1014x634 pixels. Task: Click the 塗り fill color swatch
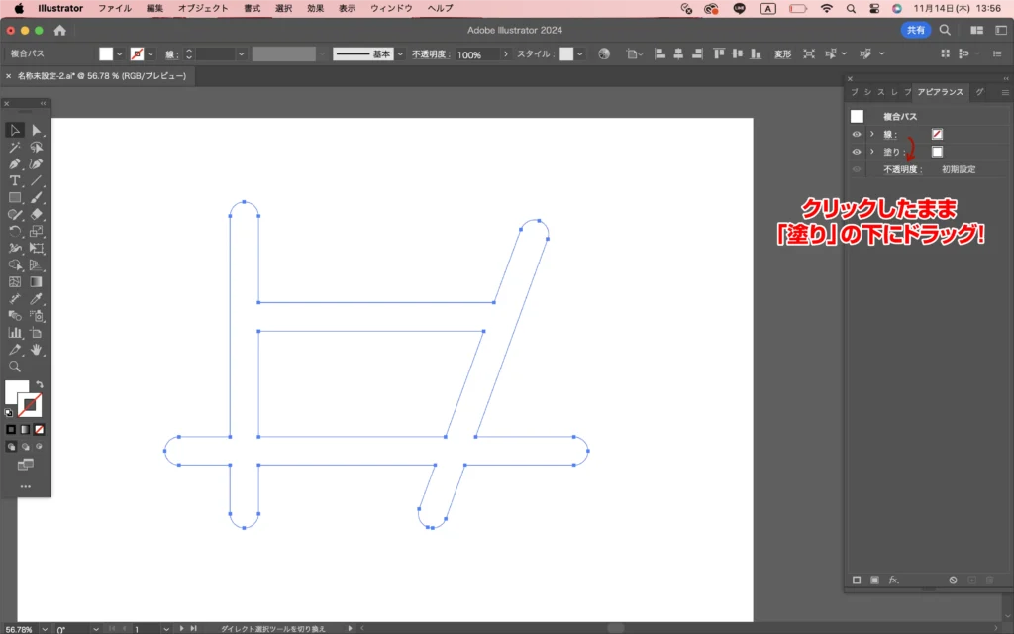(x=937, y=152)
